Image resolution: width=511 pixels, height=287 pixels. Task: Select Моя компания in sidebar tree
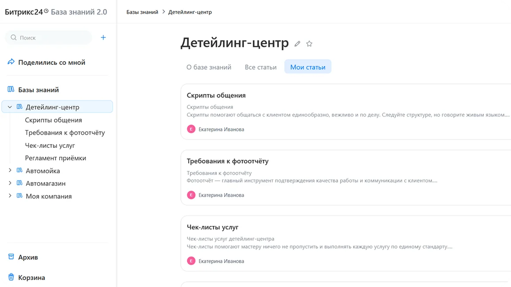[x=49, y=197]
